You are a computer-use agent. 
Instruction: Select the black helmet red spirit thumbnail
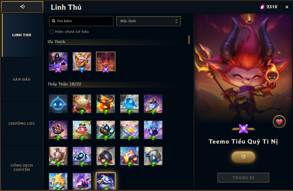[x=106, y=156]
